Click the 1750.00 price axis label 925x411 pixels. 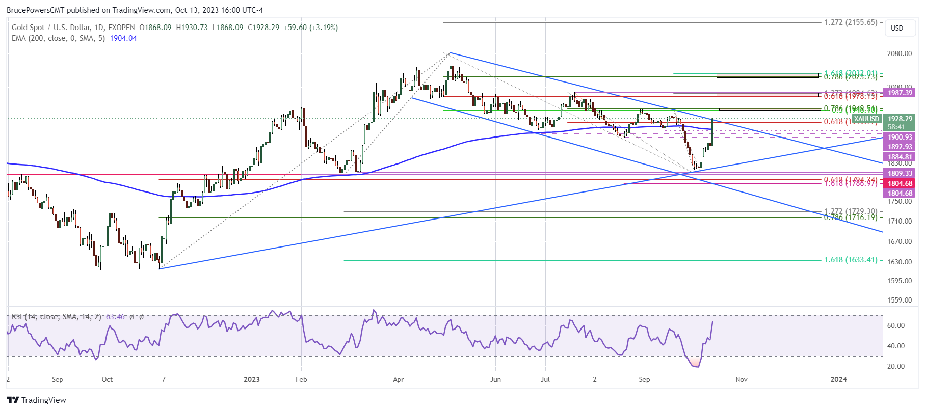(900, 201)
